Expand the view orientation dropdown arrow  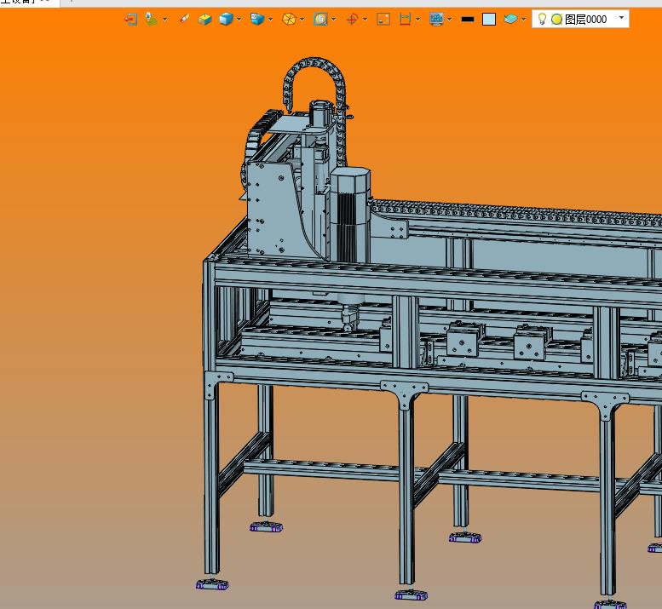270,20
